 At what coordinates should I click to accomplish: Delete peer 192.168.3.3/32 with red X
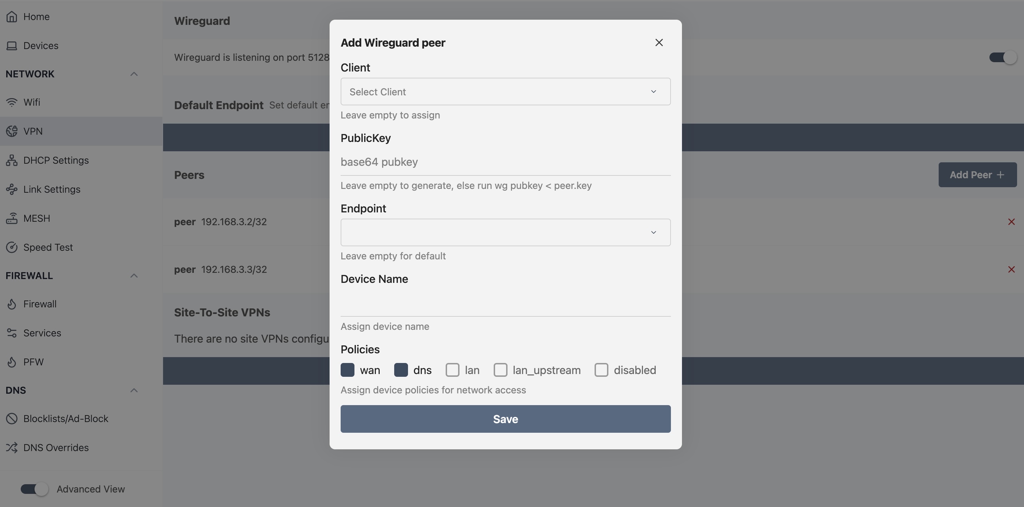coord(1011,269)
